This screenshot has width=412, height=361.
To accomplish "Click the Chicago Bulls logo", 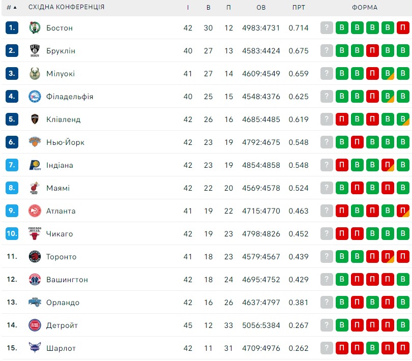I will tap(35, 233).
